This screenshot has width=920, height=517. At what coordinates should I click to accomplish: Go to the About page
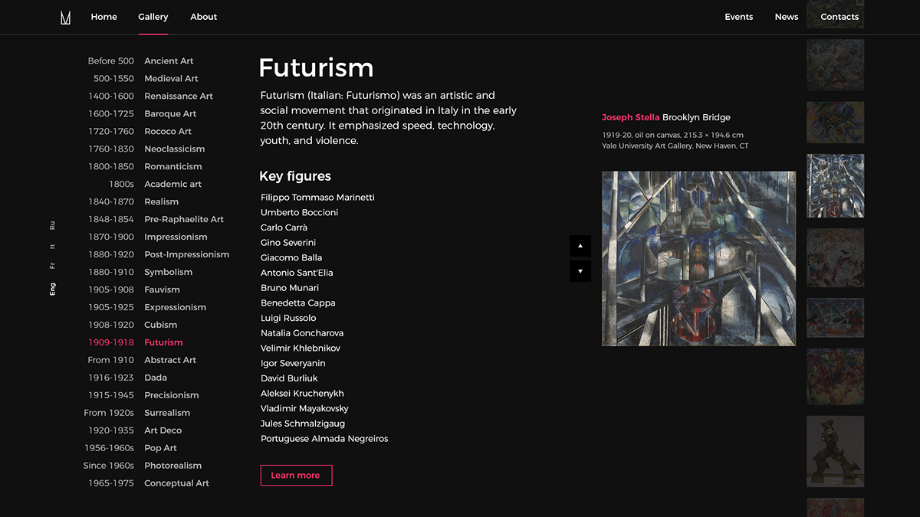(x=203, y=17)
